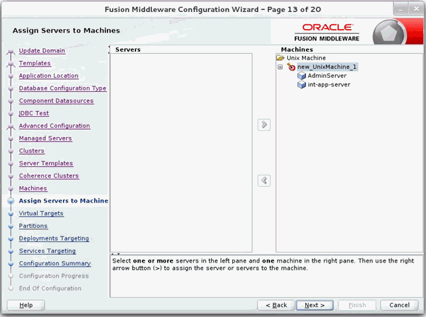Open Component Datasources step

click(x=56, y=100)
